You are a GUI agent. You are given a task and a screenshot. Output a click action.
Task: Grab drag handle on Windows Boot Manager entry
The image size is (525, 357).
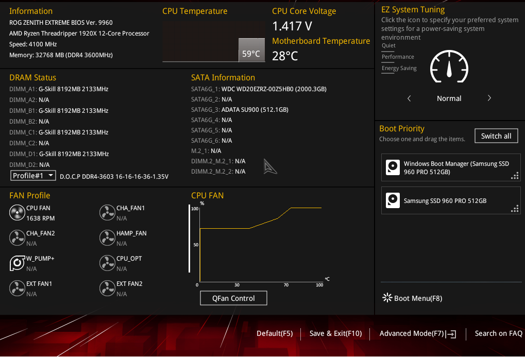tap(515, 176)
